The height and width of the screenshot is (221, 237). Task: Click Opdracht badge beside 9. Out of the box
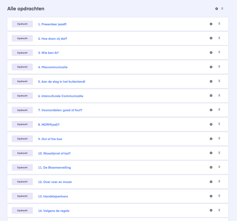point(22,139)
